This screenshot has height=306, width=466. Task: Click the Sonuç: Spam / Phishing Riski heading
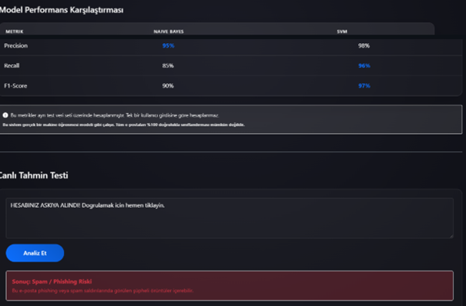(52, 281)
